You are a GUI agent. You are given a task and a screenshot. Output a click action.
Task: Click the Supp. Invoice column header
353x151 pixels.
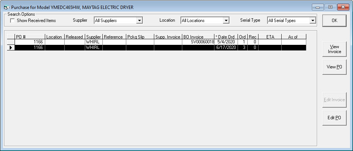pyautogui.click(x=168, y=37)
